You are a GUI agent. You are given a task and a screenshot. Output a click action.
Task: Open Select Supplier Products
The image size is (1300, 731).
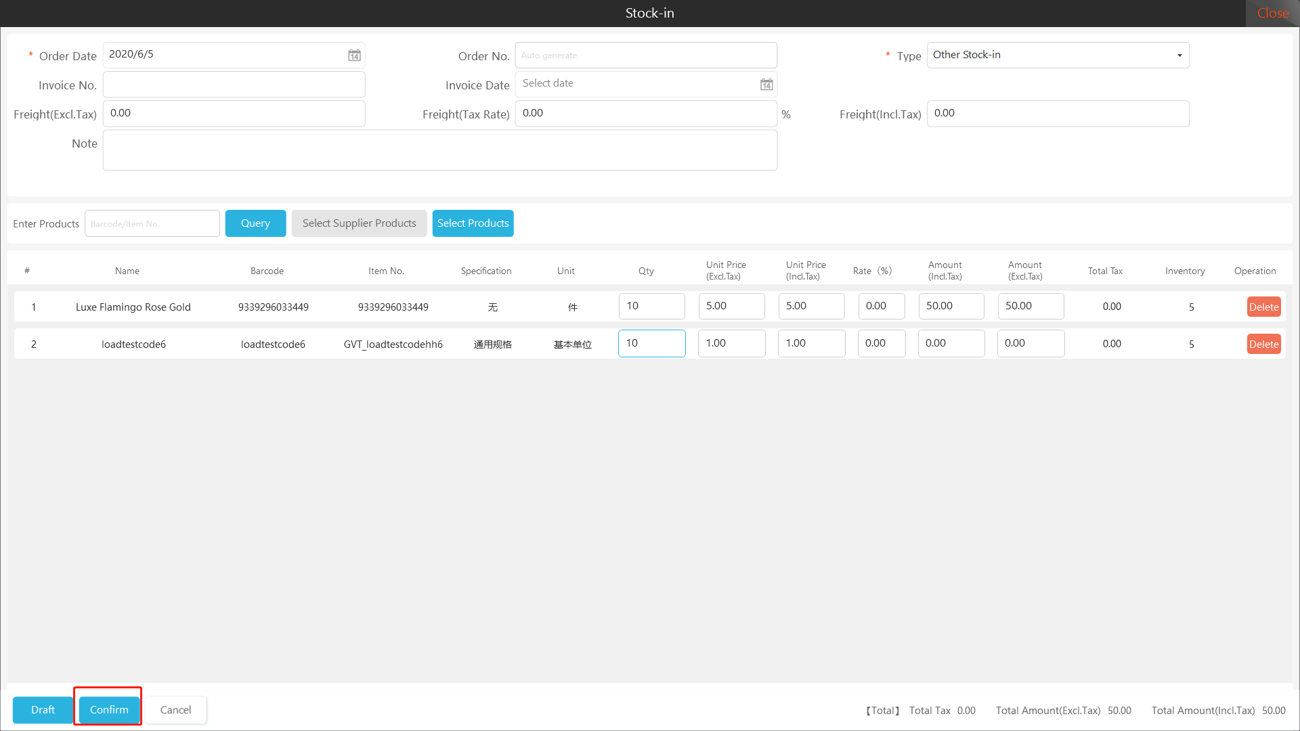(359, 223)
